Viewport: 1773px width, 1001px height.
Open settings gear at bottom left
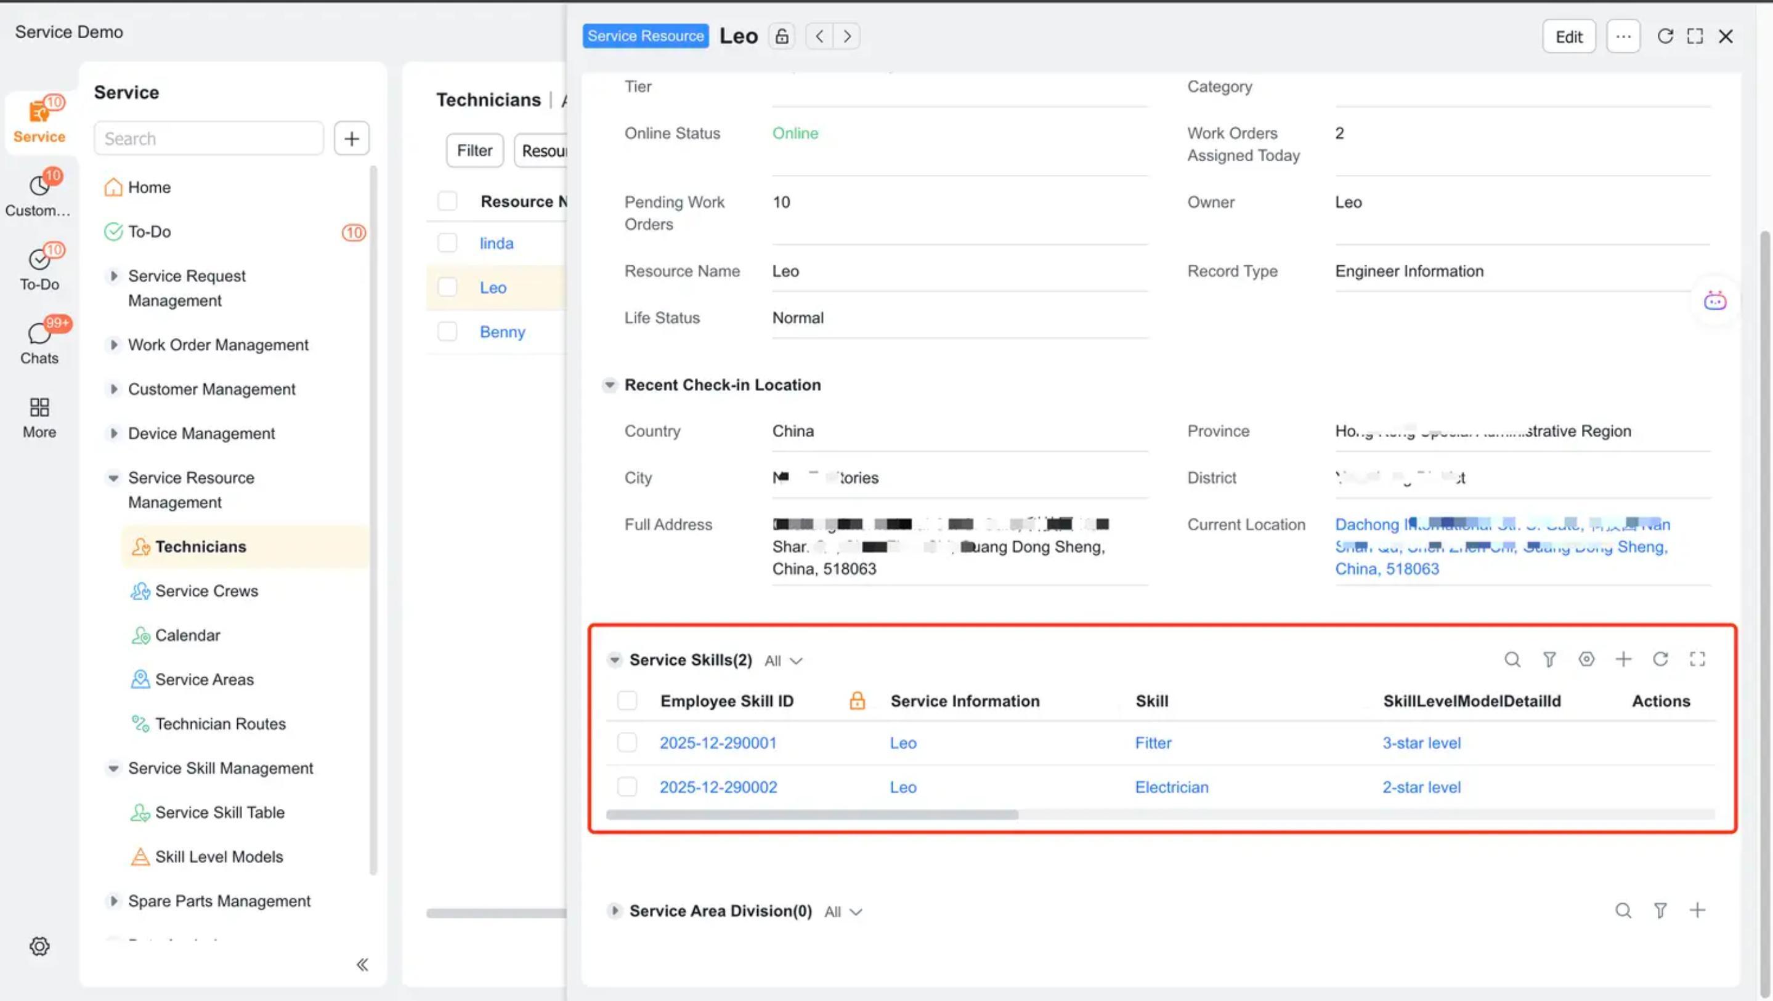click(39, 947)
